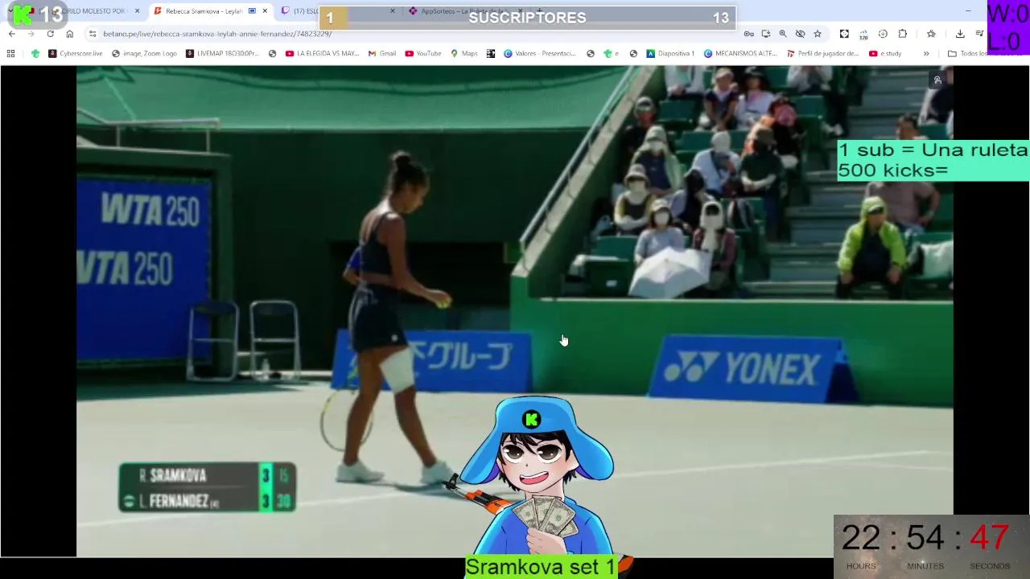
Task: Open the image, Zoom Logo bookmark
Action: [x=144, y=53]
